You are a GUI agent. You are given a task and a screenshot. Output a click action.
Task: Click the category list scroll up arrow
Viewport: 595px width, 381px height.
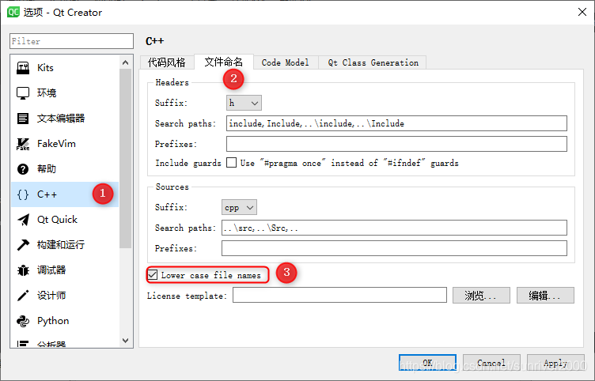pos(125,62)
